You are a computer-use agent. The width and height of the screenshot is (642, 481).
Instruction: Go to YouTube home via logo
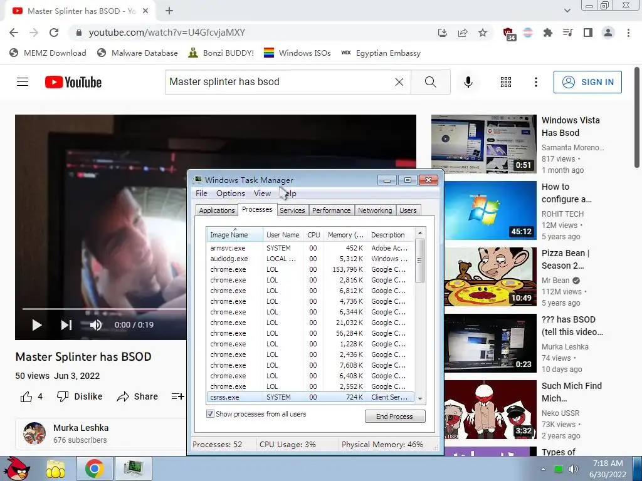click(73, 82)
